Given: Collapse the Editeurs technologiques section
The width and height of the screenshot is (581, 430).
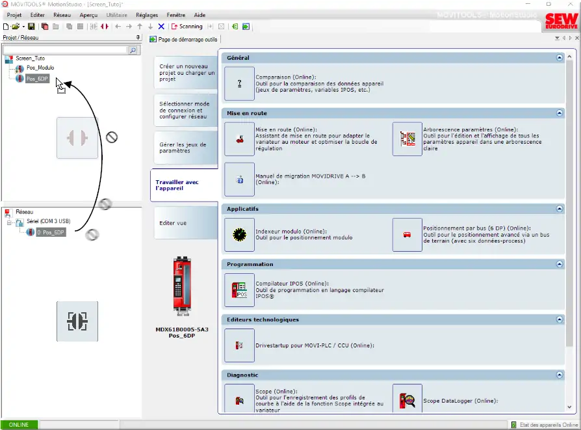Looking at the screenshot, I should tap(559, 319).
